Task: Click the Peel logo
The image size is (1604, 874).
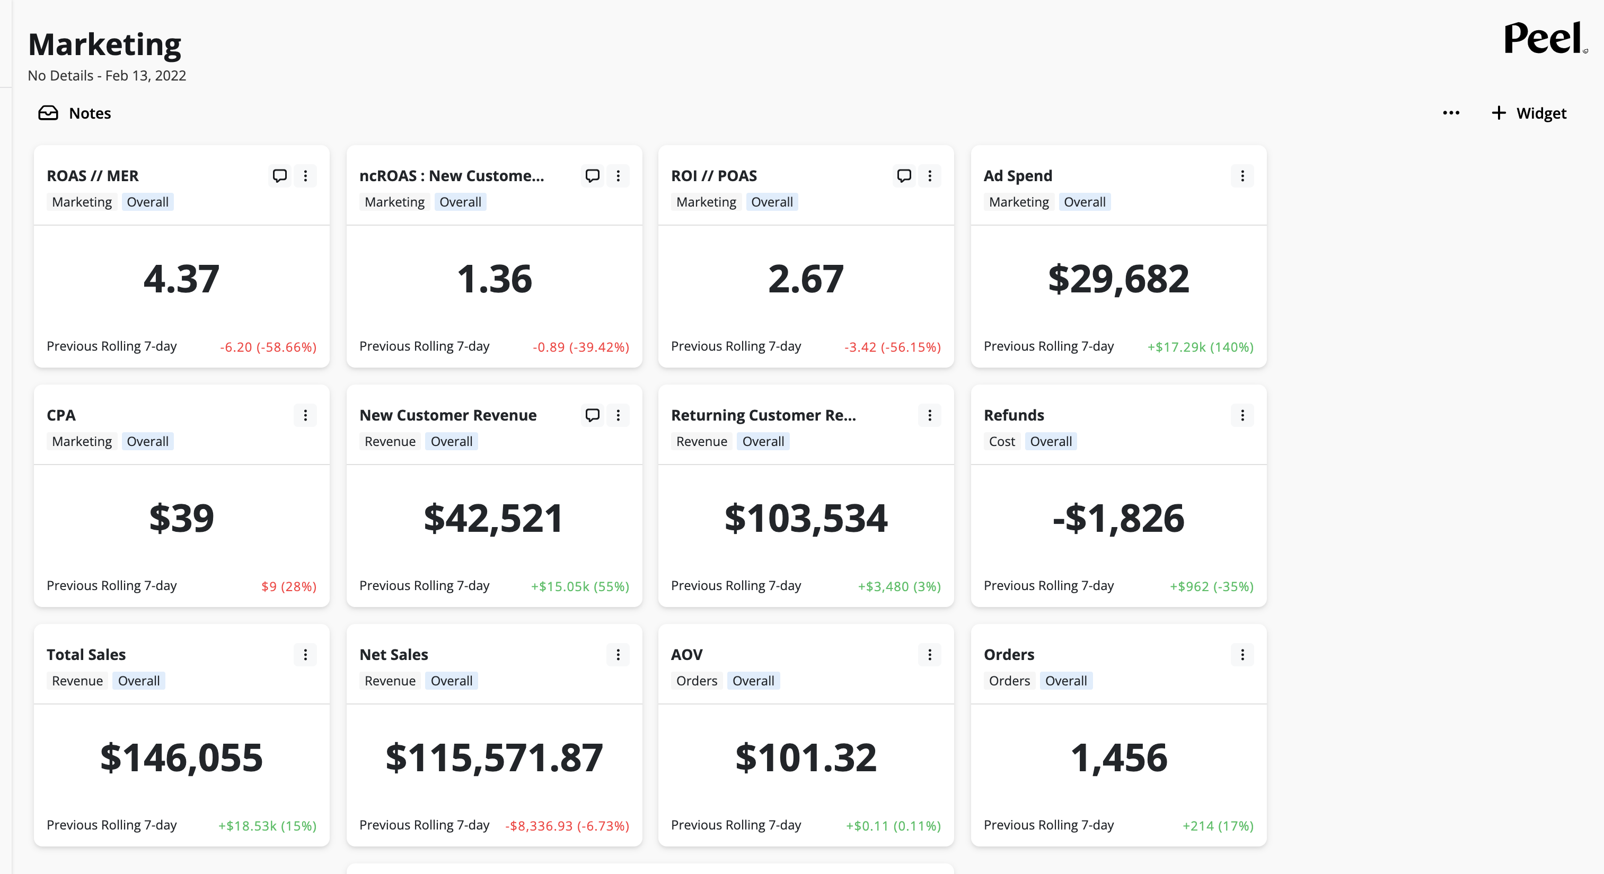Action: (x=1544, y=39)
